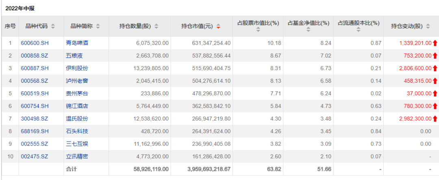Open 立讯精密 stock name link
Image resolution: width=439 pixels, height=180 pixels.
coord(77,156)
